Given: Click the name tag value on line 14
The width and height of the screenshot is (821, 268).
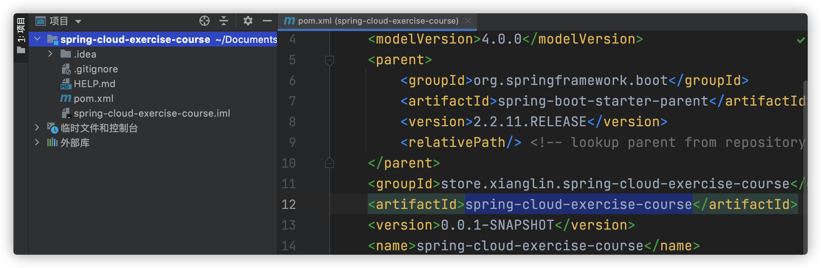Looking at the screenshot, I should pos(530,246).
